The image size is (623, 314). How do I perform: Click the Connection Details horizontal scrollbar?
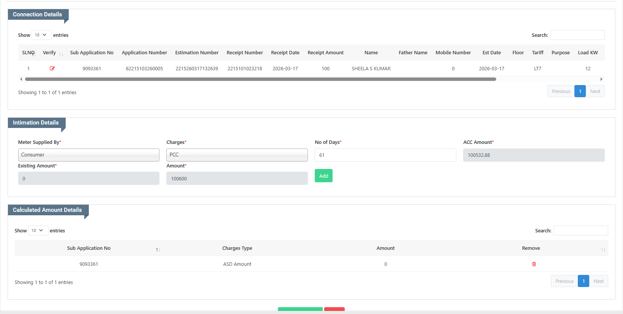[260, 79]
